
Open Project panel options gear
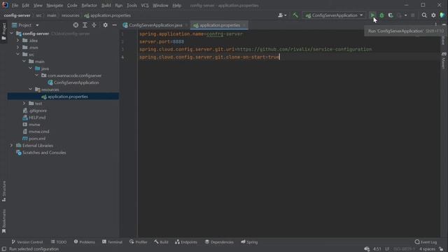pyautogui.click(x=105, y=25)
